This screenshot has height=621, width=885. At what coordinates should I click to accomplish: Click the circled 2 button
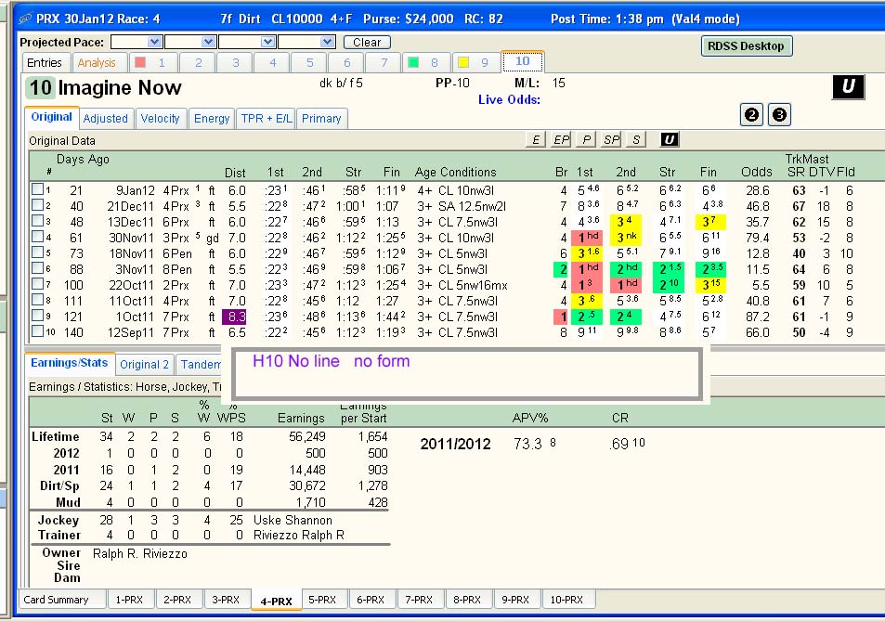click(x=751, y=115)
